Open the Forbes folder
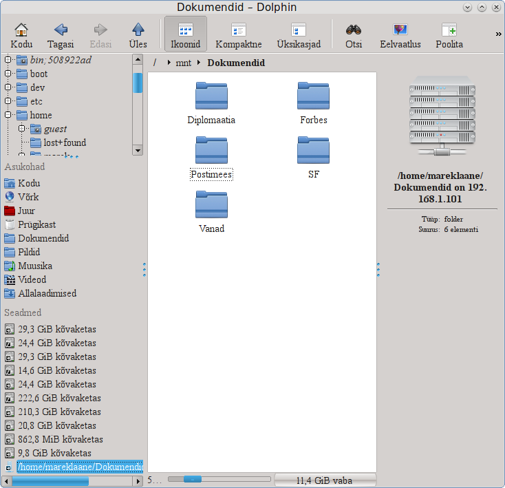Image resolution: width=505 pixels, height=488 pixels. [x=313, y=103]
